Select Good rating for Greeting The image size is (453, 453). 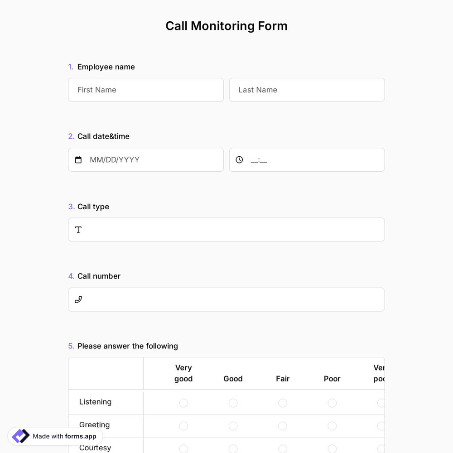pos(233,426)
